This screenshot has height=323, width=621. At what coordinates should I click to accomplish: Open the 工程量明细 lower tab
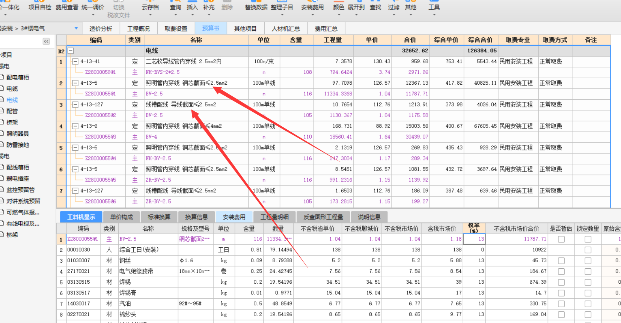click(x=274, y=217)
